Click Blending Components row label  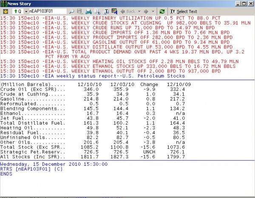coord(33,109)
